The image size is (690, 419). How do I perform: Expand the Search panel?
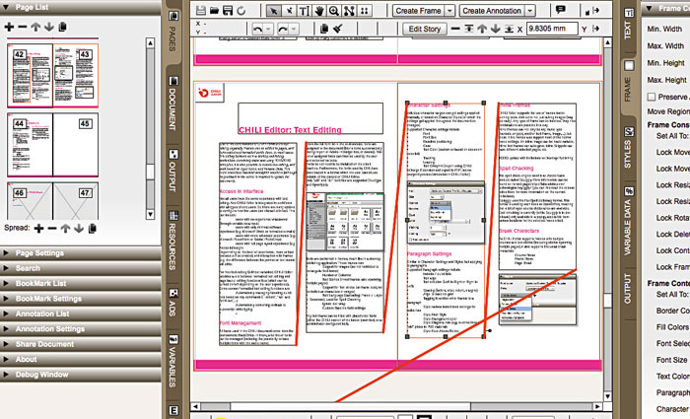81,268
